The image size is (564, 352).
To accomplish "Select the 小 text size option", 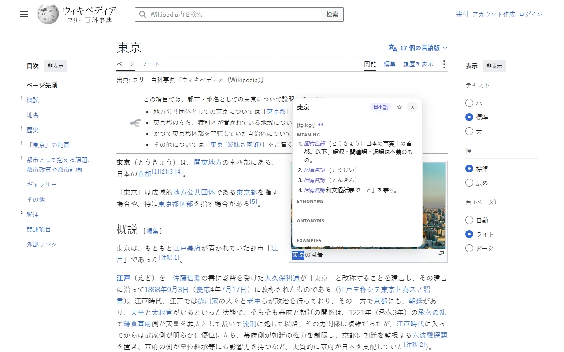I will pyautogui.click(x=469, y=103).
